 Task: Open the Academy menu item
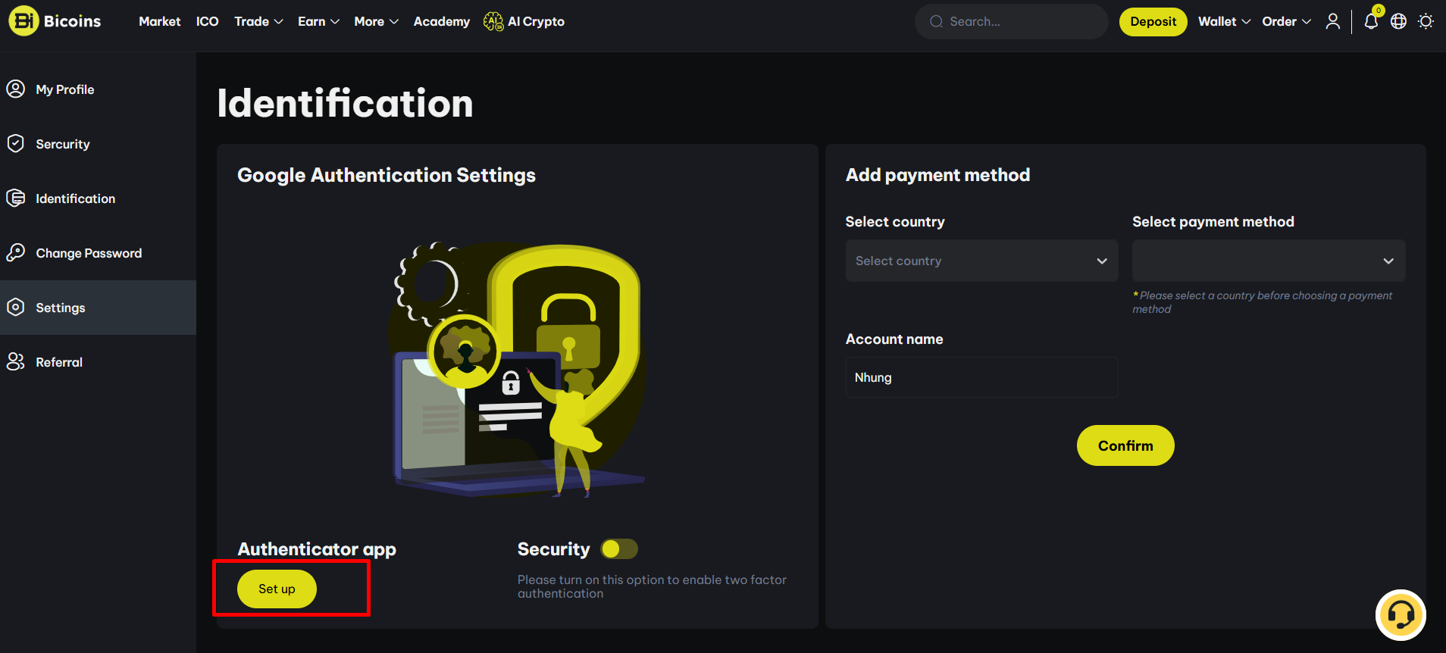click(441, 21)
